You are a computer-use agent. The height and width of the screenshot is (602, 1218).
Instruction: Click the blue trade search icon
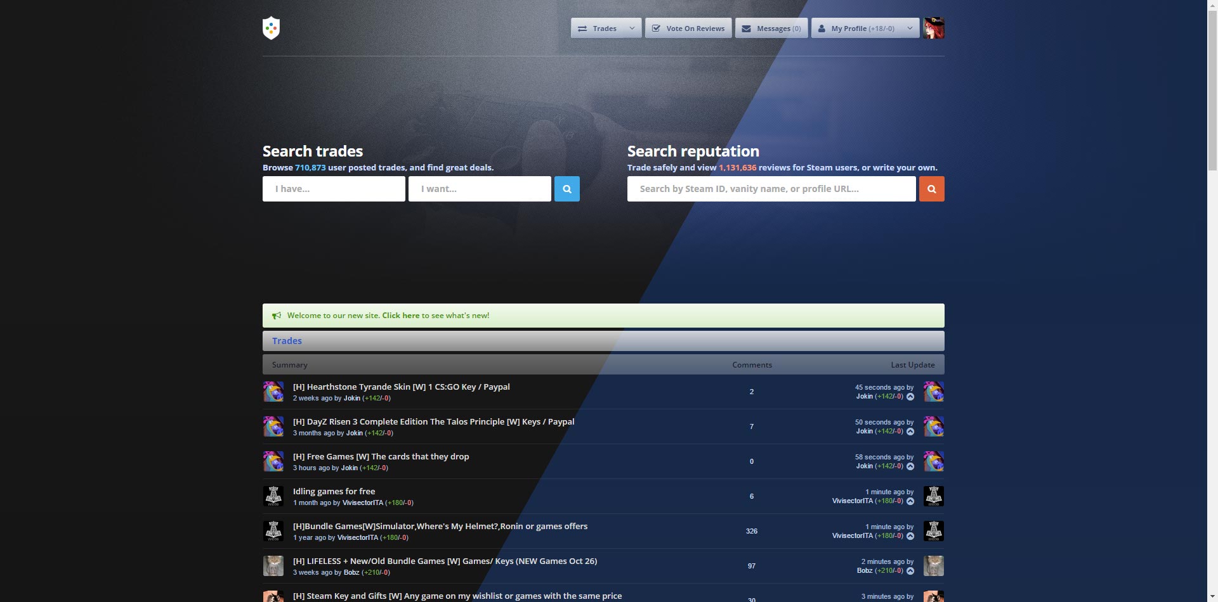point(566,189)
